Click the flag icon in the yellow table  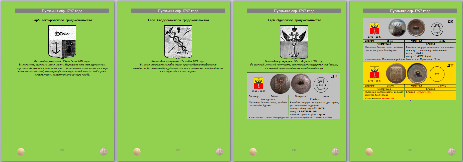coord(375,72)
